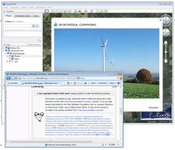Click the refresh icon in Internet Explorer
Image resolution: width=175 pixels, height=150 pixels.
coord(71,78)
